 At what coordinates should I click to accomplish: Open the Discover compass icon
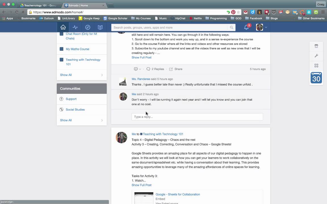pyautogui.click(x=88, y=27)
